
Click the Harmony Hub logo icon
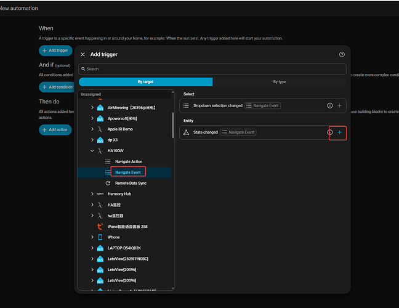tap(100, 194)
